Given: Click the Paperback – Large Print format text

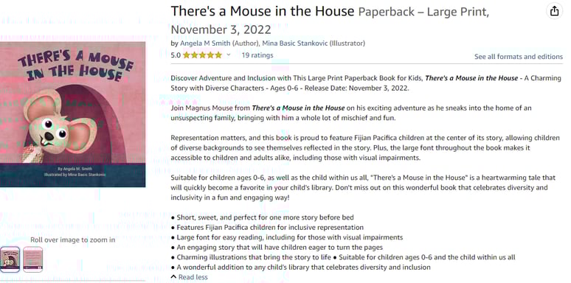Looking at the screenshot, I should tap(423, 12).
